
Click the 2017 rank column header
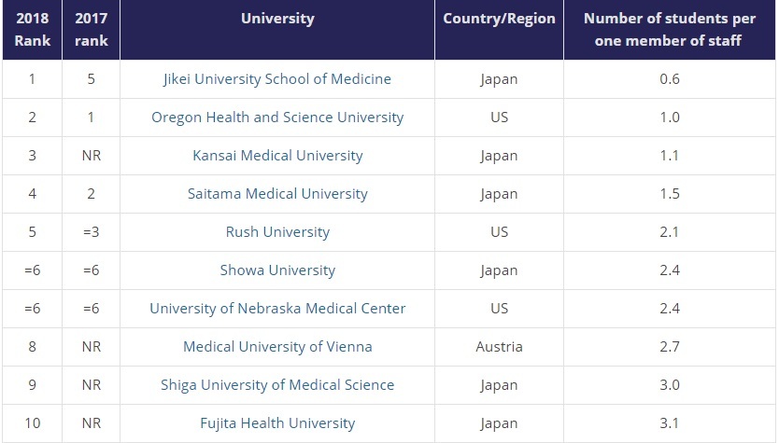tap(91, 30)
